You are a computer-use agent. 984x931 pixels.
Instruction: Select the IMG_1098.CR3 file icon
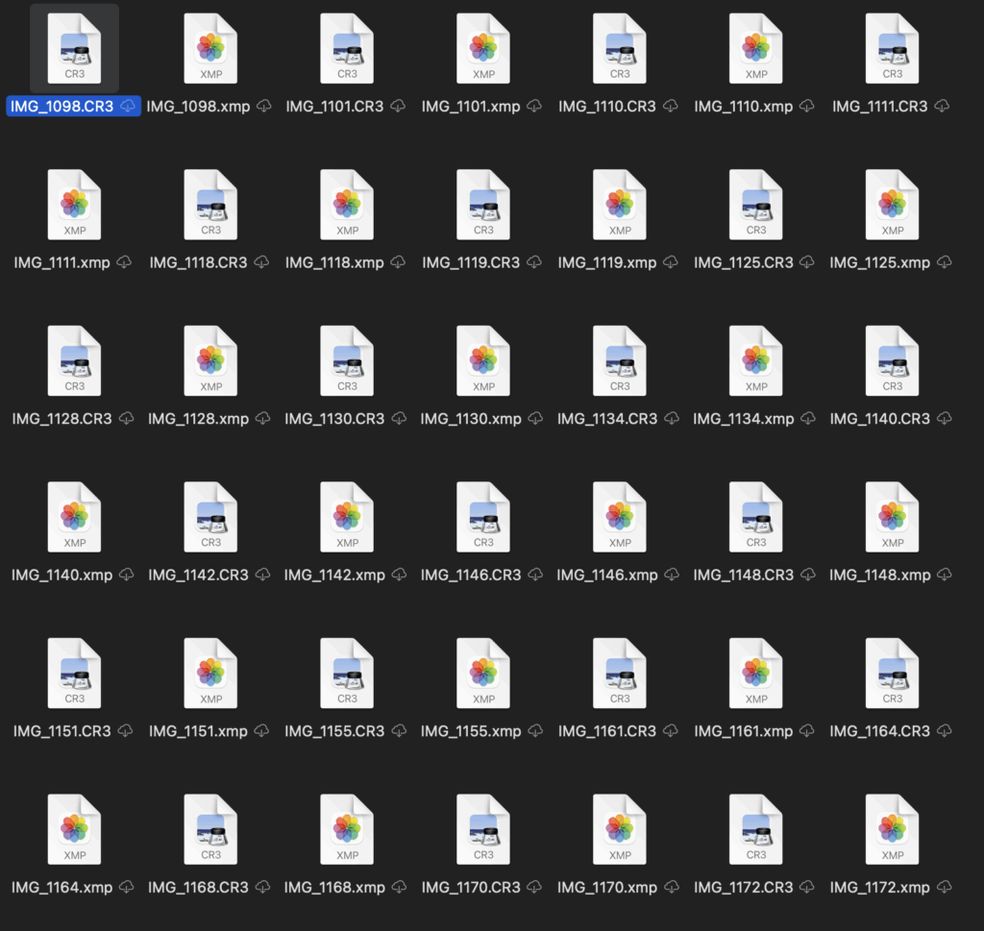coord(74,48)
